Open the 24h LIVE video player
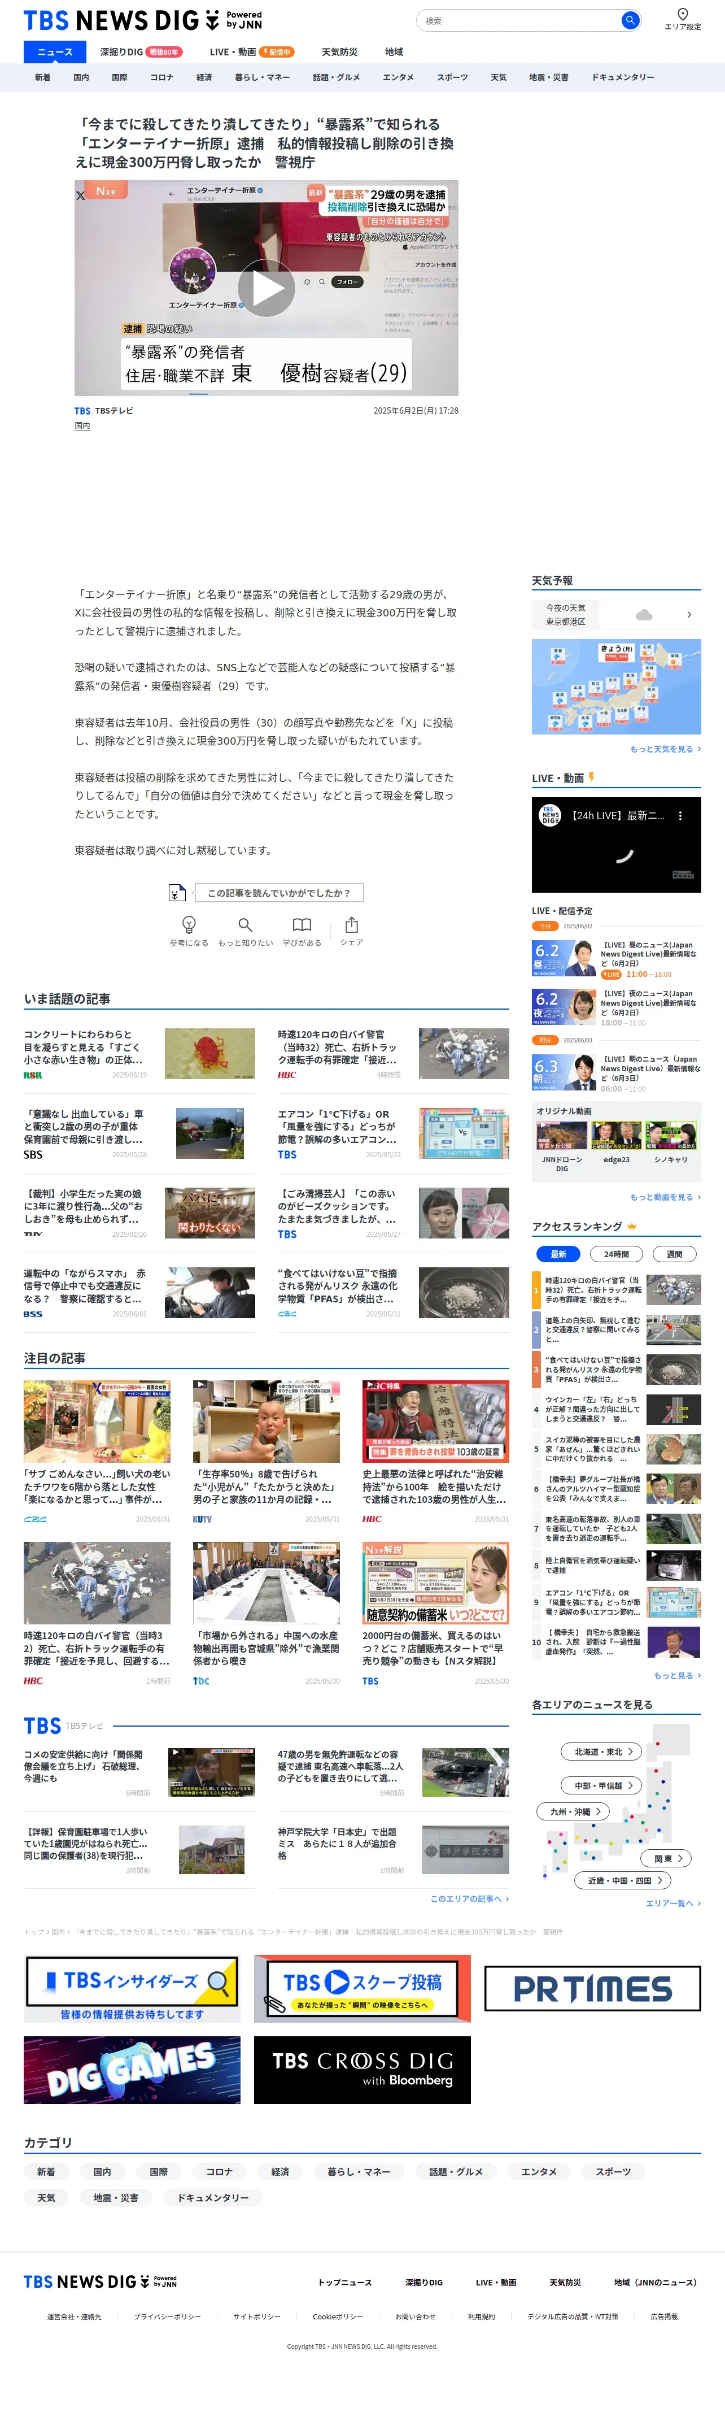 [616, 845]
